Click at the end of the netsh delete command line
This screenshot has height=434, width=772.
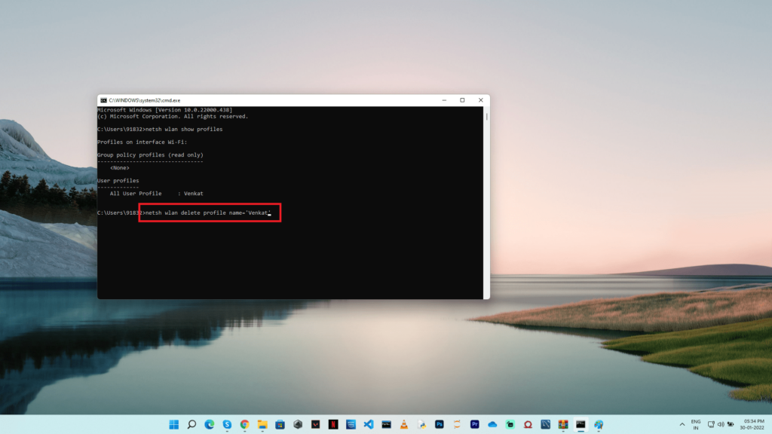[x=270, y=213]
